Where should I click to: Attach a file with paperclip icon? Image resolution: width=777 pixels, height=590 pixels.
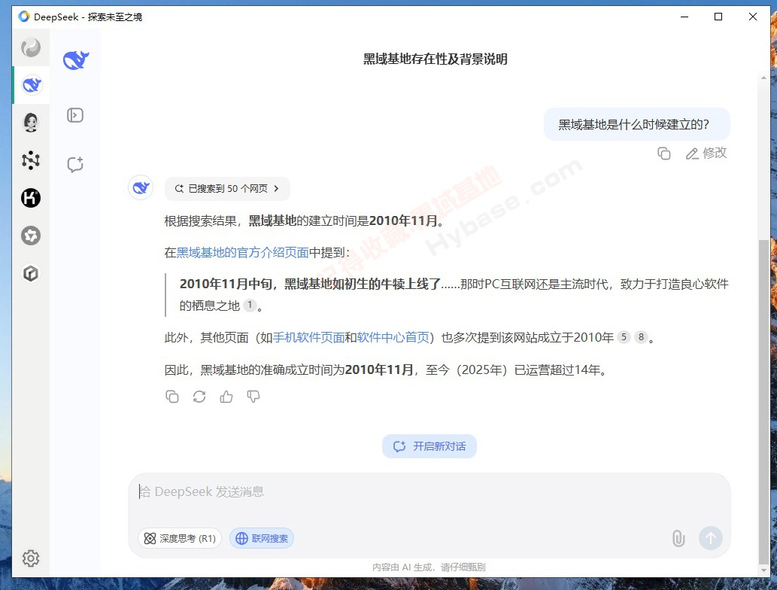678,538
